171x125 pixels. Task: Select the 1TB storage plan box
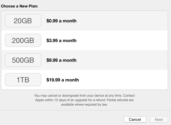pyautogui.click(x=23, y=80)
